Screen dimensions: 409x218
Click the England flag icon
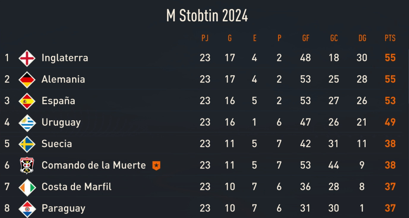tap(27, 58)
